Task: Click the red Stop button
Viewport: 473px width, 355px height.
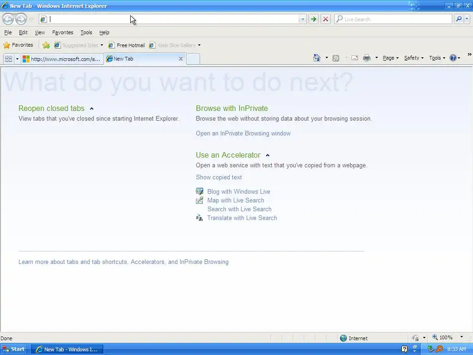Action: pyautogui.click(x=326, y=19)
